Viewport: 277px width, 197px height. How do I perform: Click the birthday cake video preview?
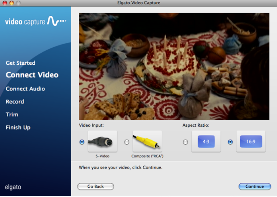pyautogui.click(x=174, y=66)
